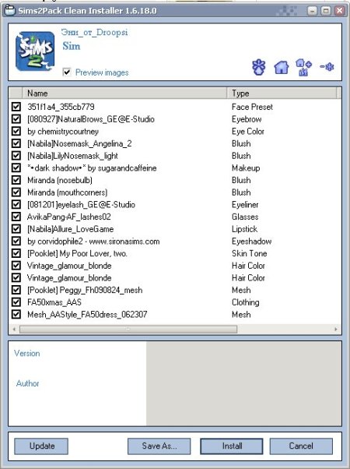Click the installer title bar app icon
350x469 pixels.
click(x=9, y=11)
